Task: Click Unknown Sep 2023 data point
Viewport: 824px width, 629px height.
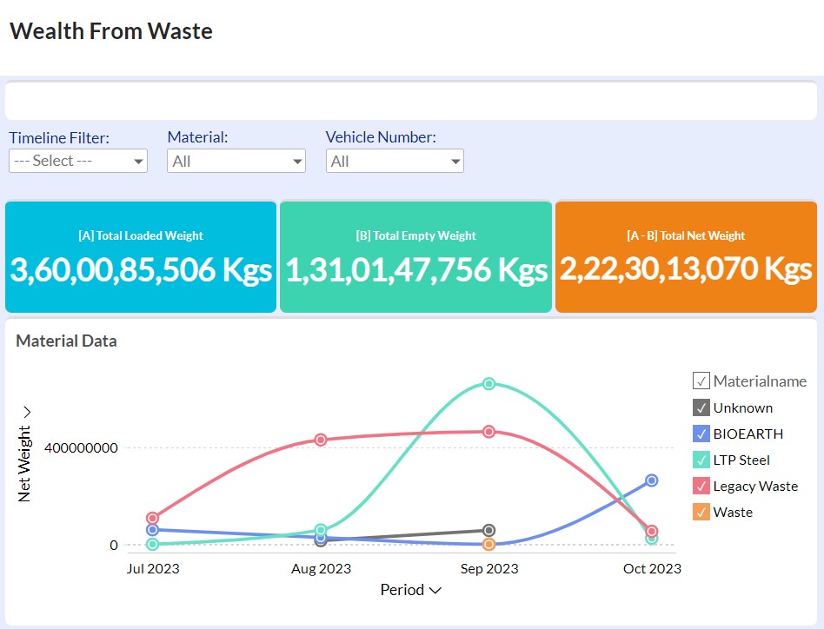Action: click(x=488, y=530)
